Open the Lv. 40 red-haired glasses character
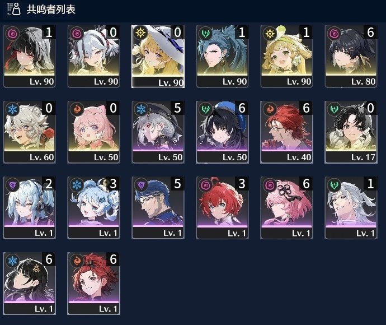Image resolution: width=386 pixels, height=325 pixels. (286, 132)
